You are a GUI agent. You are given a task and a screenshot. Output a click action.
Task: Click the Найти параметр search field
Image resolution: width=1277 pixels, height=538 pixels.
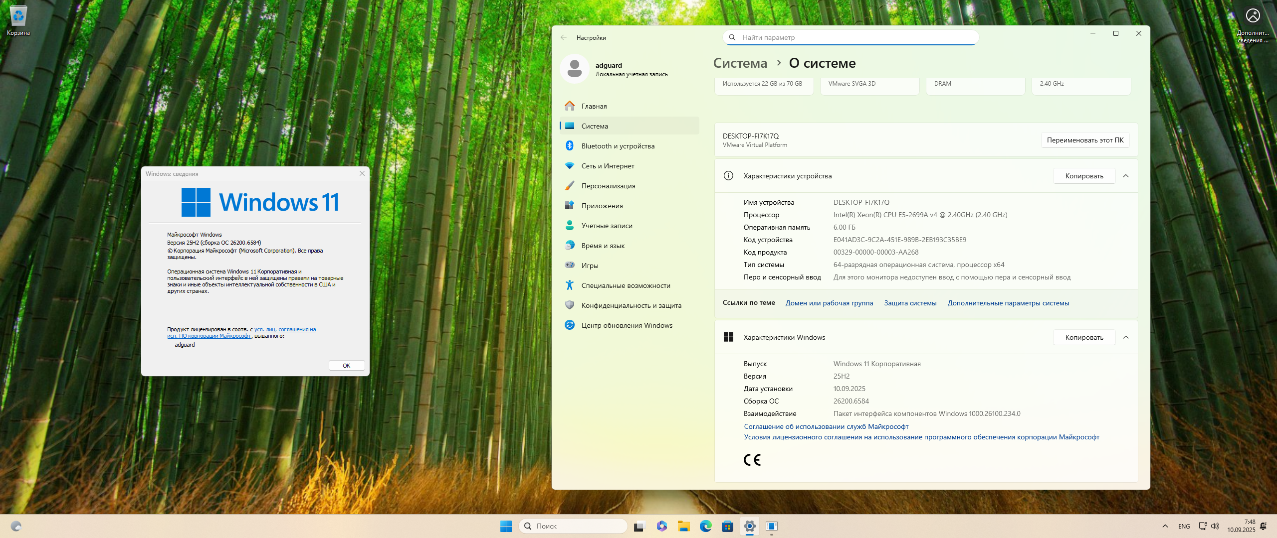click(x=851, y=37)
